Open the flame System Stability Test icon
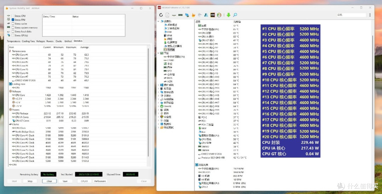The width and height of the screenshot is (382, 194). (x=193, y=15)
